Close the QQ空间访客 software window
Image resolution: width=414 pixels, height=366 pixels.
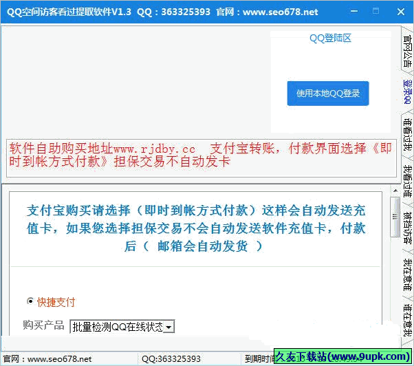tap(401, 12)
